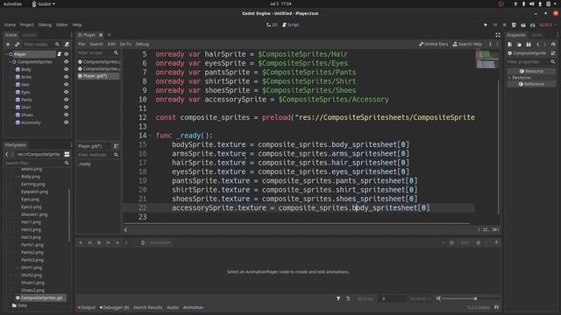This screenshot has width=561, height=315.
Task: Hide the Arms sprite node
Action: pyautogui.click(x=67, y=77)
